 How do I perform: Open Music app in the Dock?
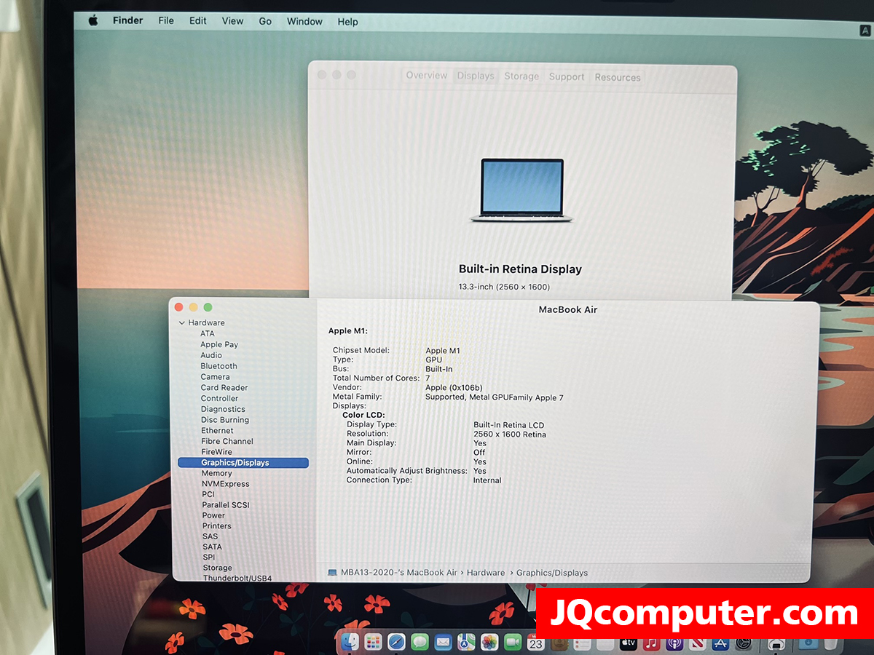[x=652, y=644]
